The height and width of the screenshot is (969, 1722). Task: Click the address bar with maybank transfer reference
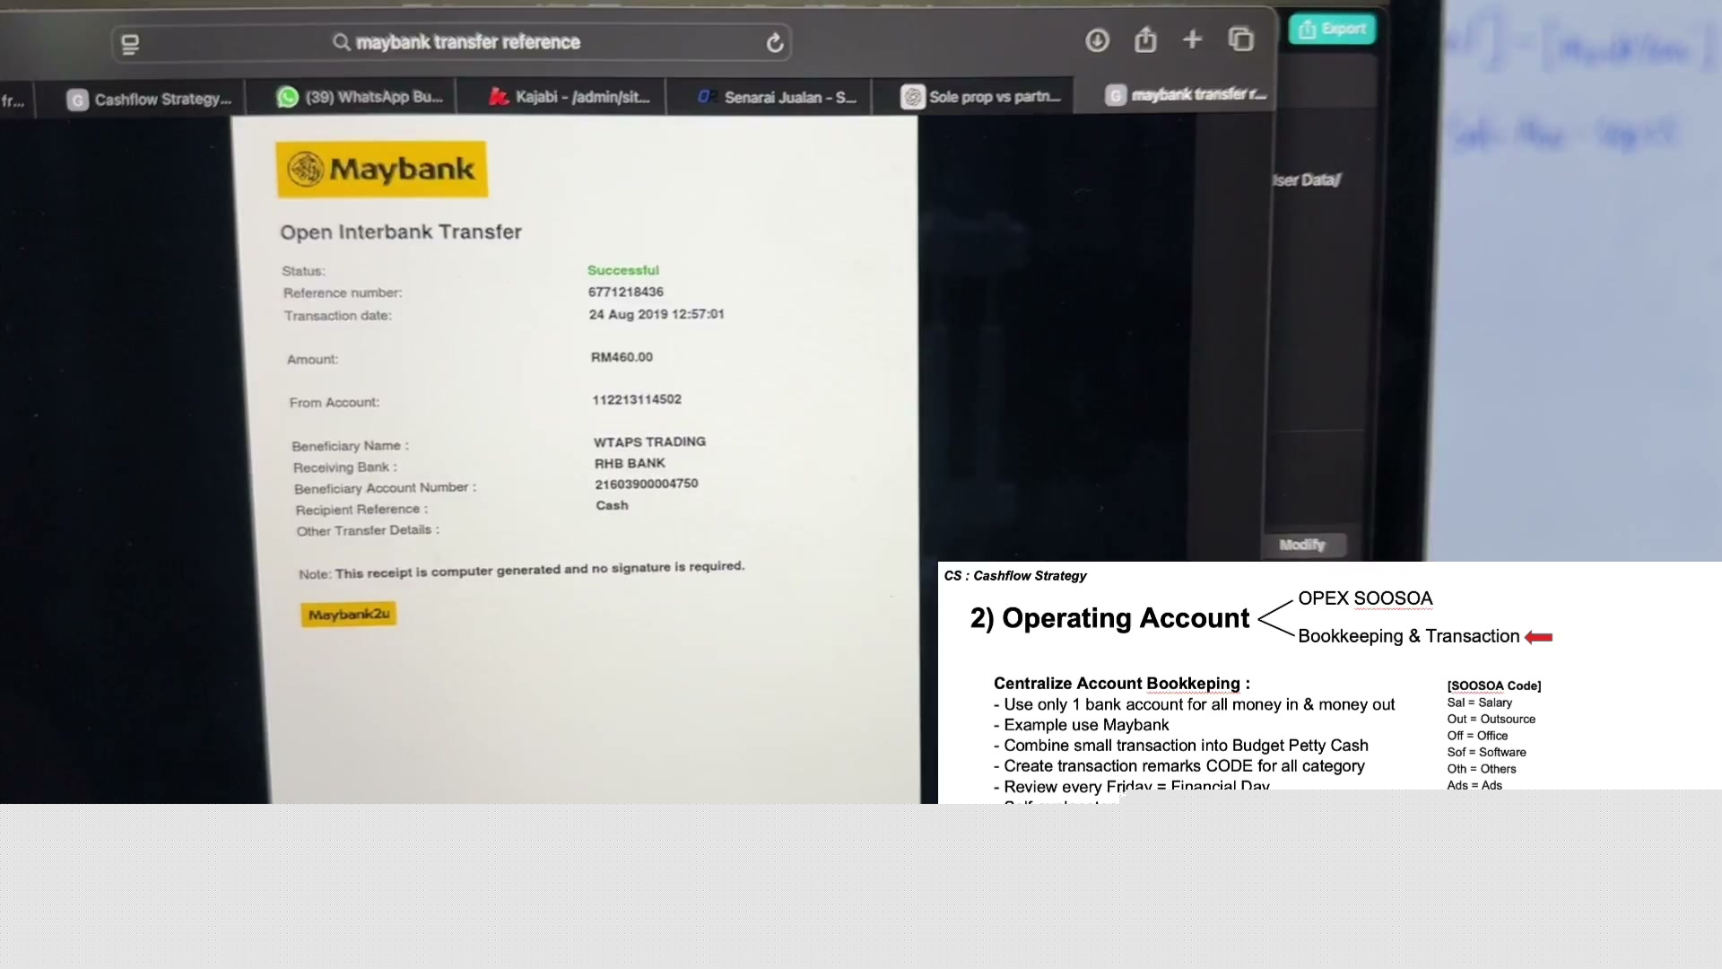(x=452, y=42)
